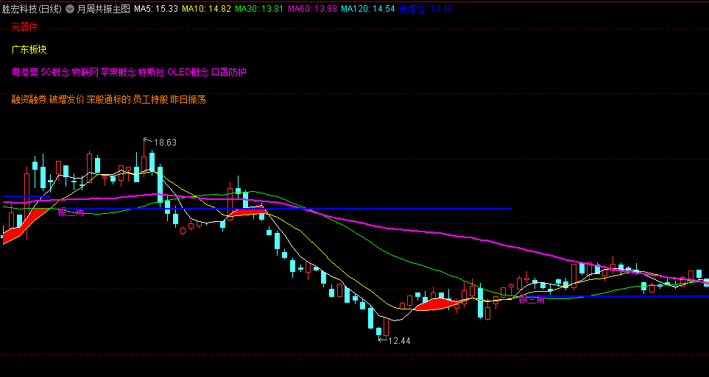The width and height of the screenshot is (709, 377).
Task: Click the 支撑位: 13.46 label
Action: [x=426, y=9]
